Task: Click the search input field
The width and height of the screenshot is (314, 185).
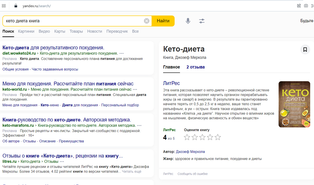Action: coord(74,21)
